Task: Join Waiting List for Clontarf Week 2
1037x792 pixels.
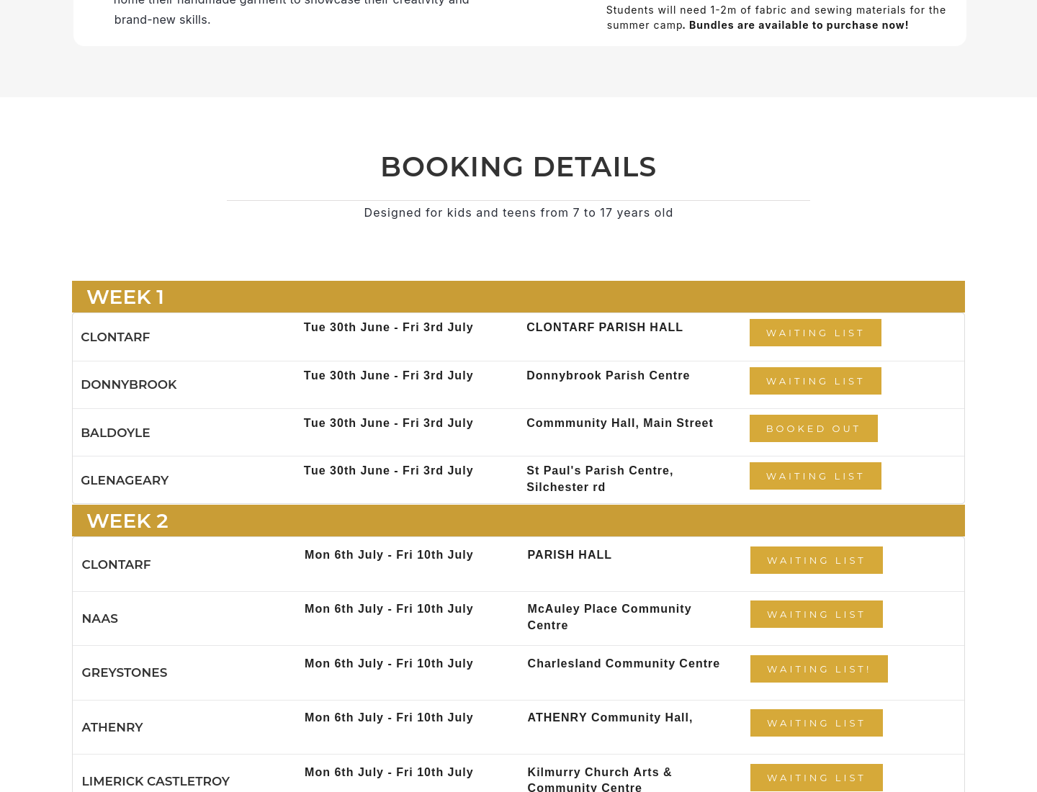Action: click(x=817, y=560)
